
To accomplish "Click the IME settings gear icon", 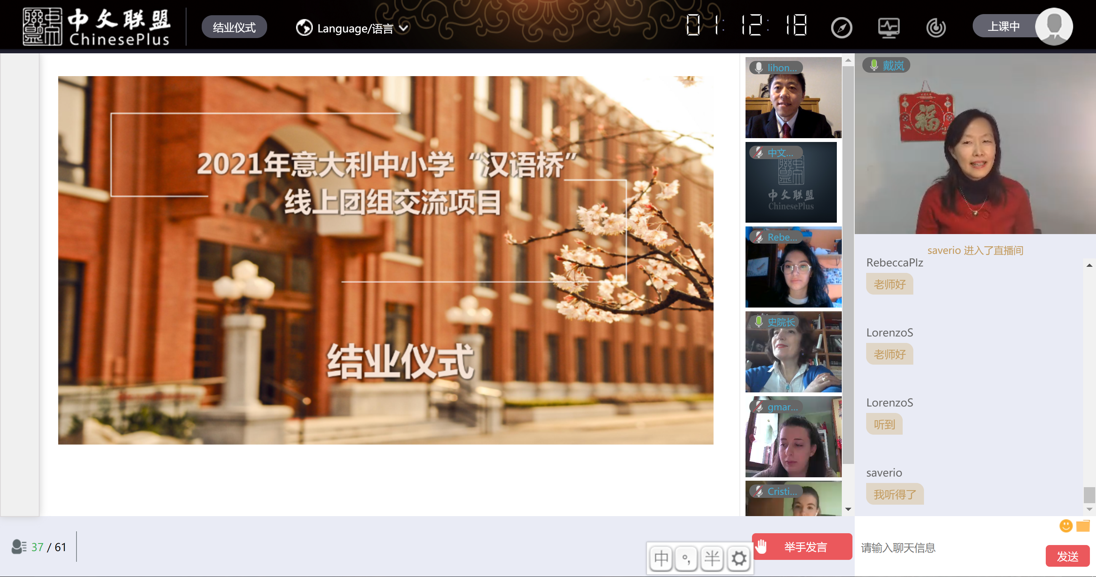I will click(739, 558).
